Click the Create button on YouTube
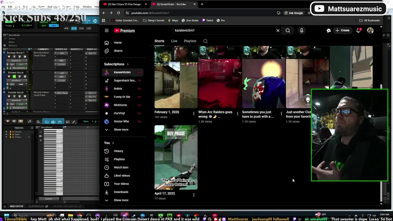The width and height of the screenshot is (393, 221). pos(342,30)
